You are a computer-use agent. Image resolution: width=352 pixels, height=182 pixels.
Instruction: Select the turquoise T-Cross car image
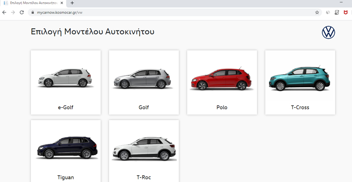point(300,78)
